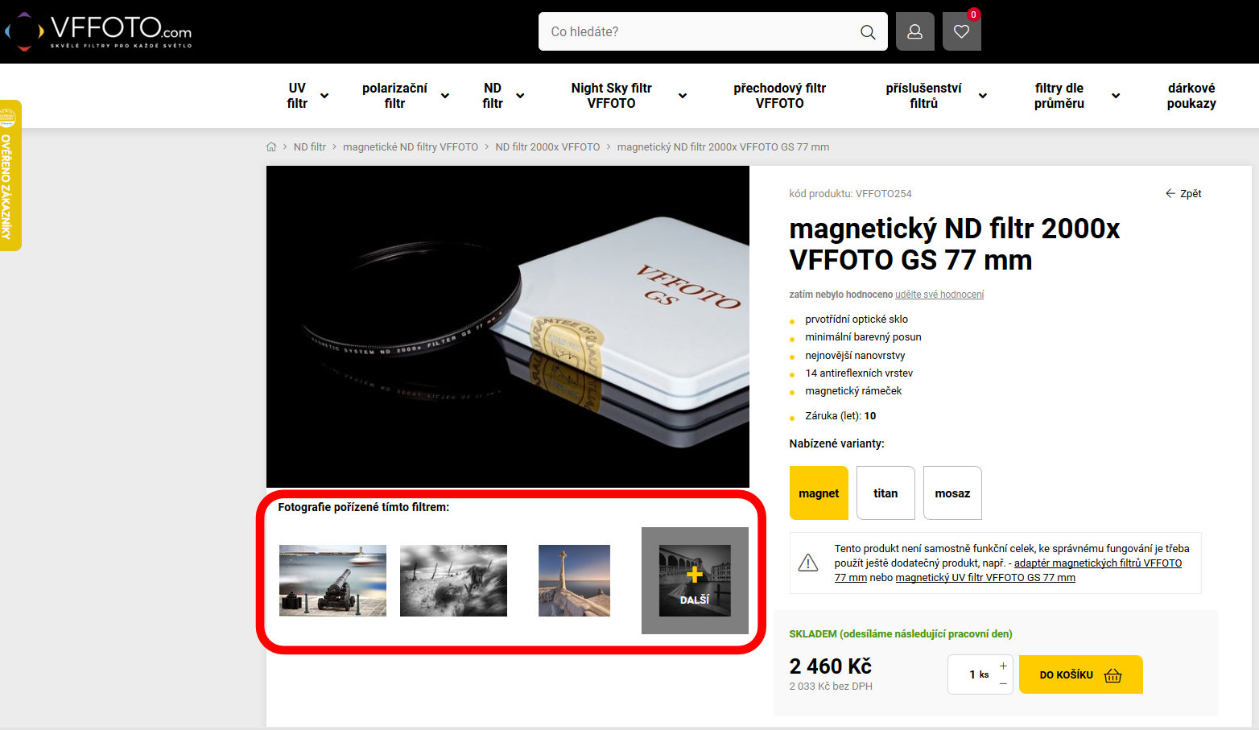The image size is (1259, 730).
Task: Select the mosaz variant
Action: coord(952,493)
